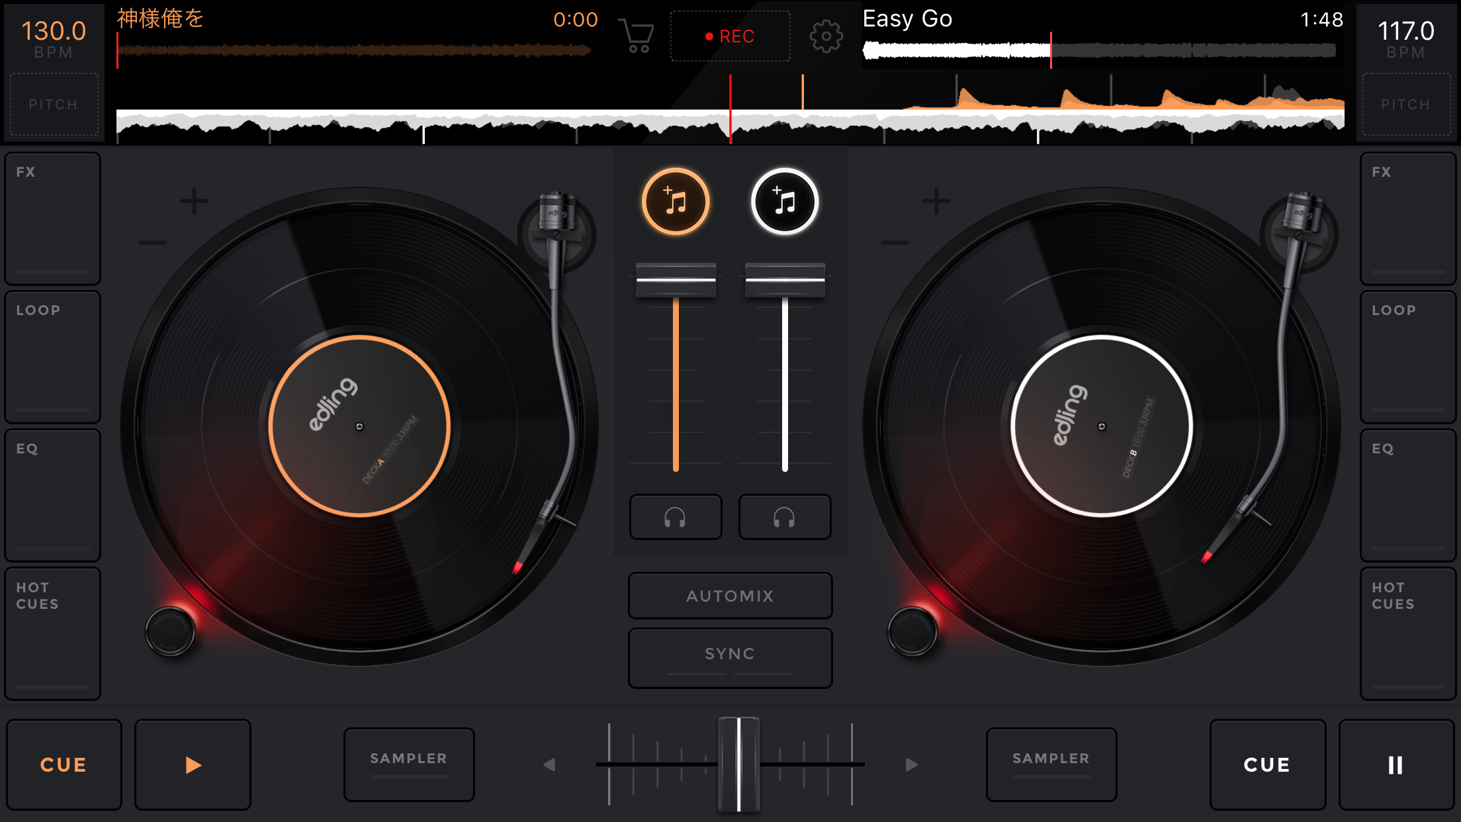Expand the right deck LOOP panel

click(x=1407, y=357)
